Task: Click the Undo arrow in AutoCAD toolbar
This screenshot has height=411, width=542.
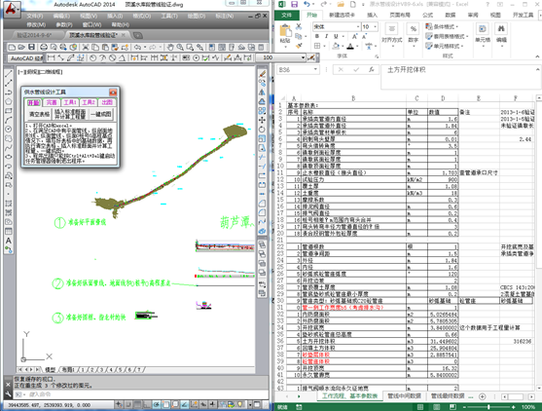Action: 137,47
